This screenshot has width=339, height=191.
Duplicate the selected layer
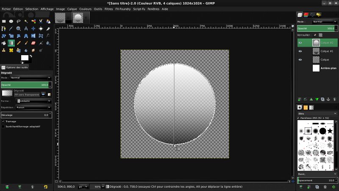coord(322,99)
